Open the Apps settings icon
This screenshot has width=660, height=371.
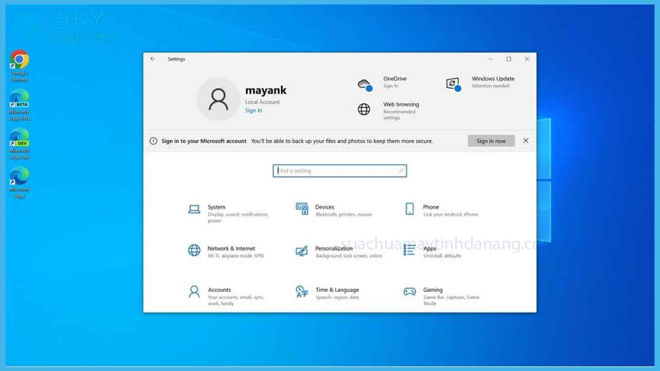pyautogui.click(x=409, y=250)
